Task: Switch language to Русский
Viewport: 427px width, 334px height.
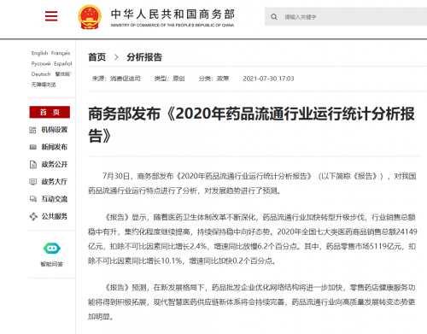Action: [x=41, y=63]
